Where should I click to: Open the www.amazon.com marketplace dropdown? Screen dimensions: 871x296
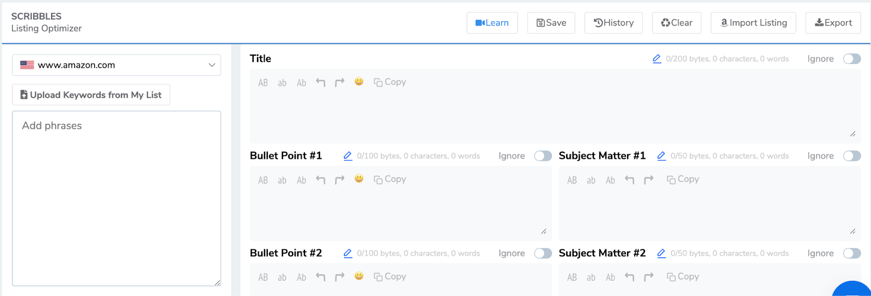pos(116,65)
